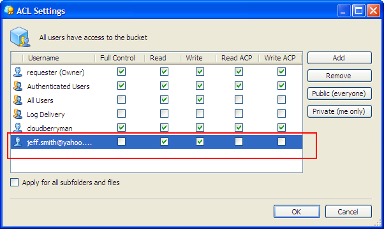
Task: Confirm with the OK button
Action: click(x=297, y=211)
